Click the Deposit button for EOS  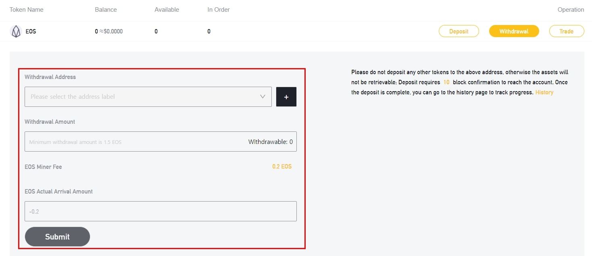point(459,31)
